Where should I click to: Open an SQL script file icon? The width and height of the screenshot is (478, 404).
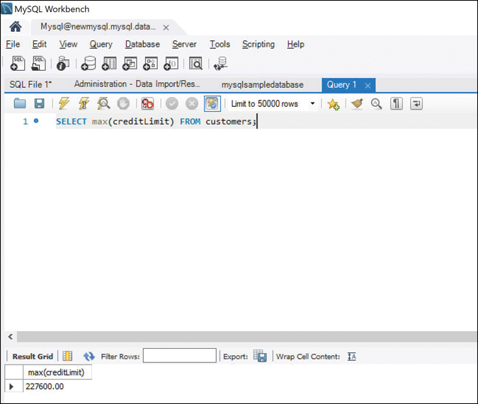pos(38,64)
